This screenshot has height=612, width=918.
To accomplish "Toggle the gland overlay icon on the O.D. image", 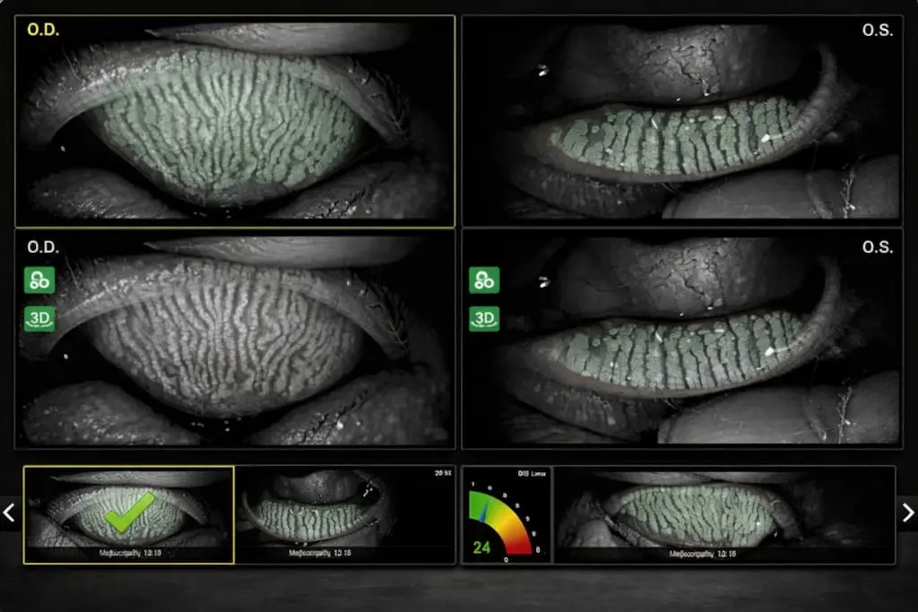I will tap(39, 280).
